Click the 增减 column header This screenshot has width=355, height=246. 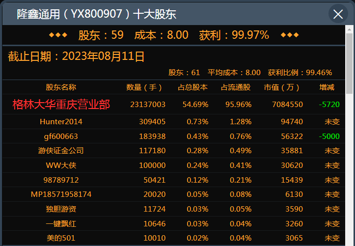click(327, 87)
